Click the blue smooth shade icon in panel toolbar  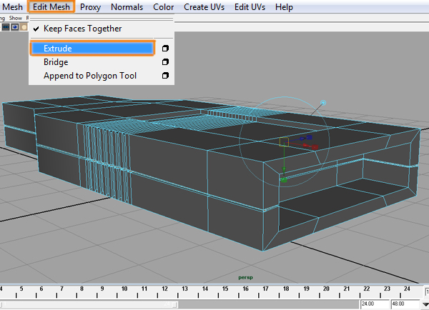[15, 27]
